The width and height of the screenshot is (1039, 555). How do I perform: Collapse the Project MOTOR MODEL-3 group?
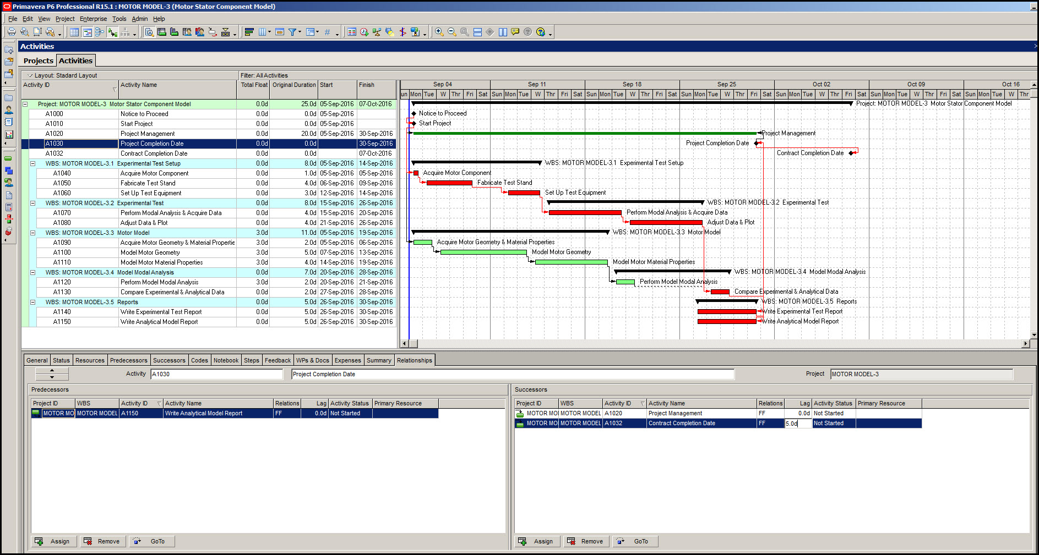click(x=25, y=104)
